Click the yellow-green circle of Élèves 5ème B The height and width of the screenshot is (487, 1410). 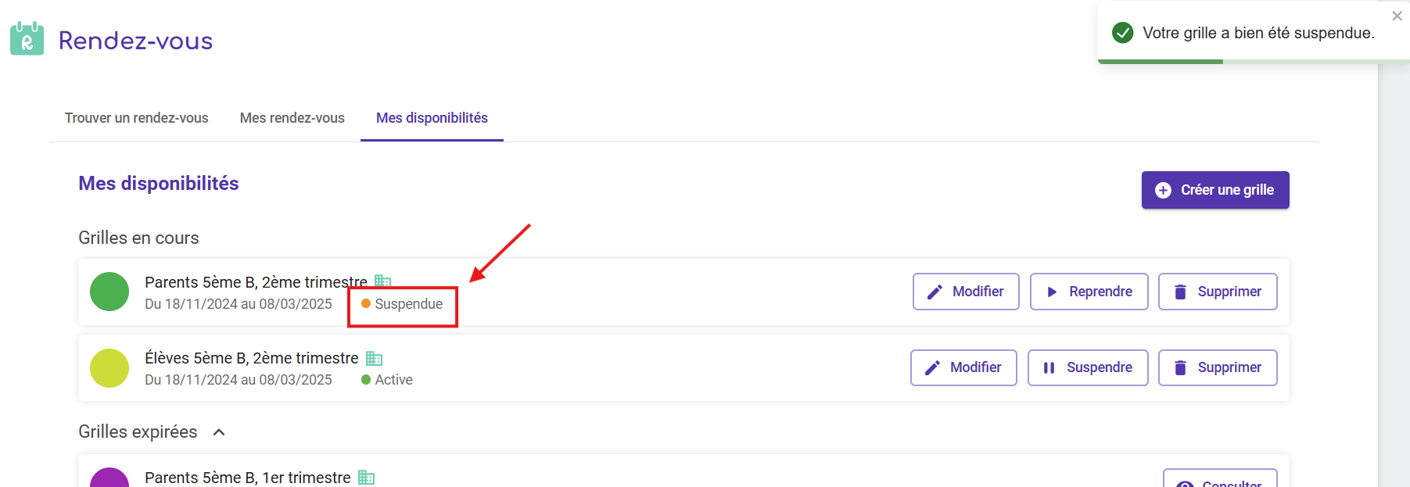point(109,368)
